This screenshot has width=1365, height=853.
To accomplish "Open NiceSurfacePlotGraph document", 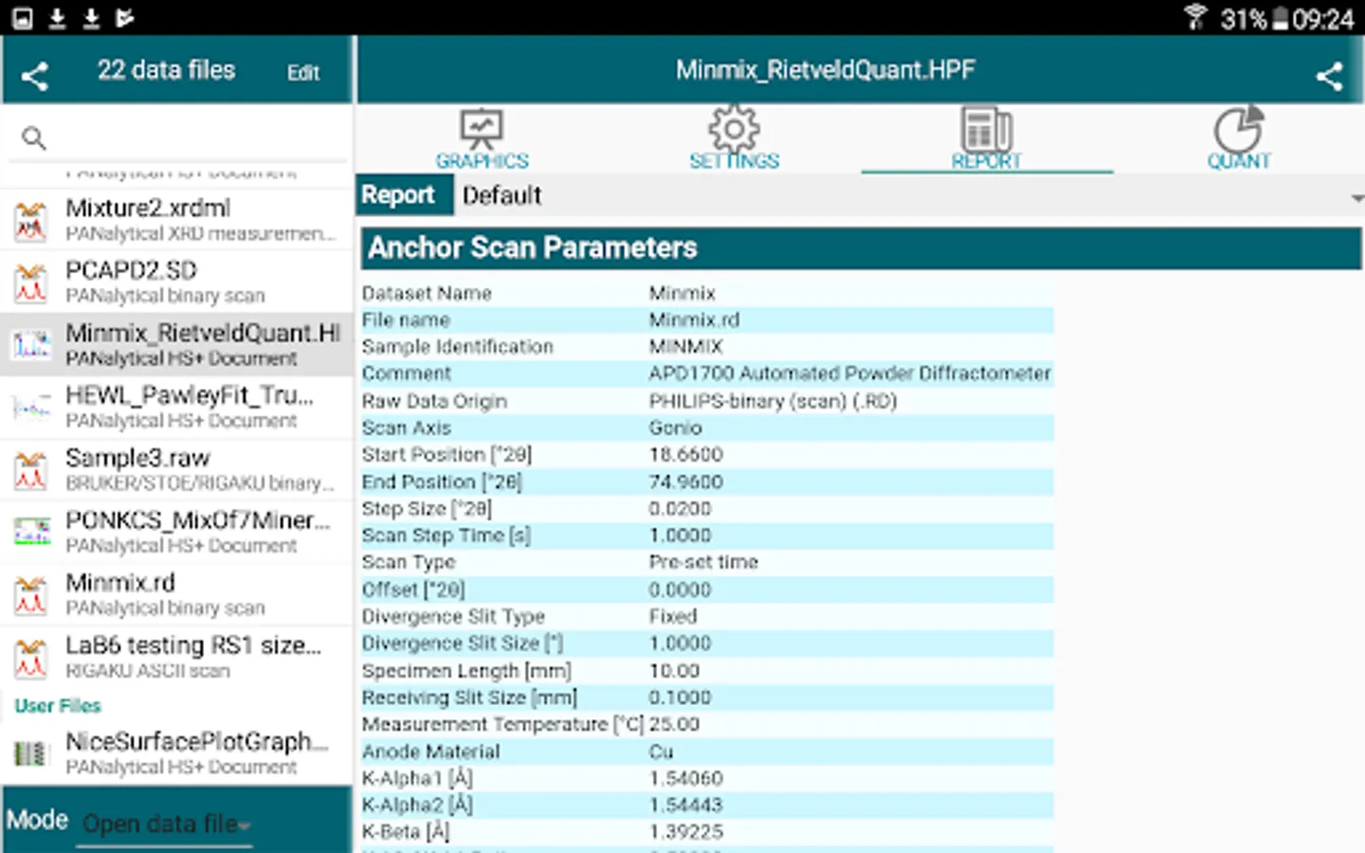I will click(x=176, y=753).
